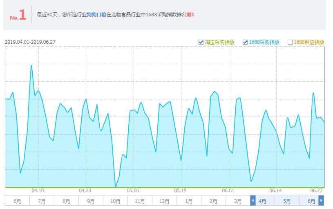
Task: Select 10月 on the month timeline
Action: (x=115, y=201)
